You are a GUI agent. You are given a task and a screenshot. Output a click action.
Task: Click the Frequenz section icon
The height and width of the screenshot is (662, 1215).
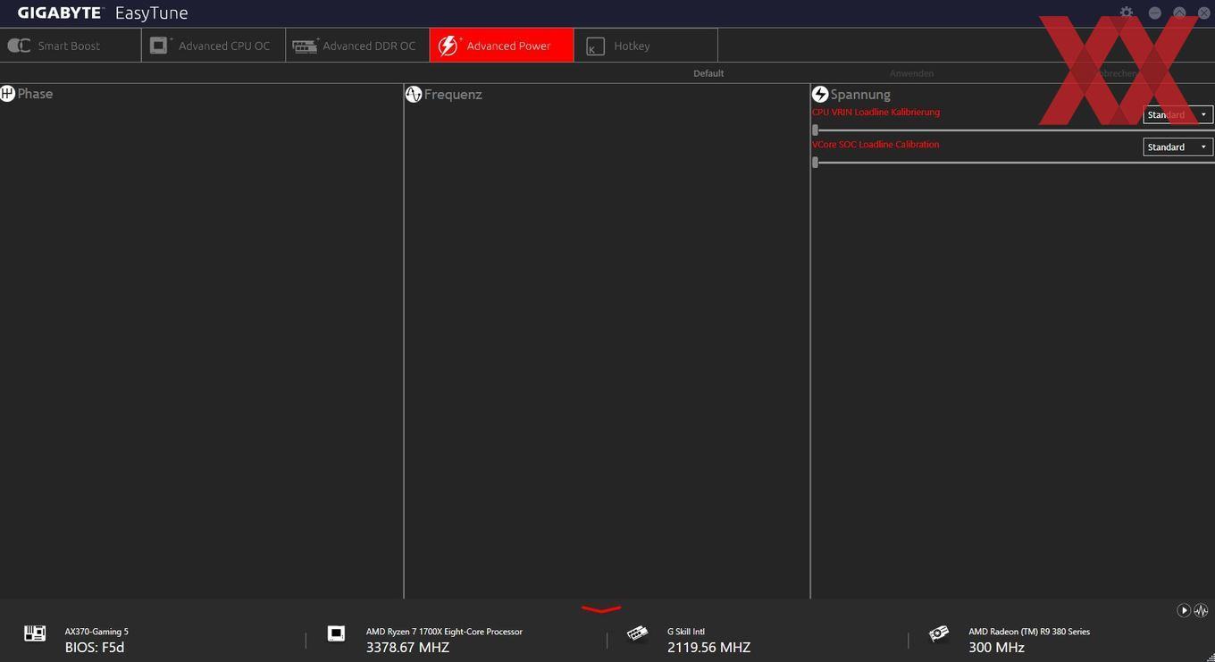413,94
